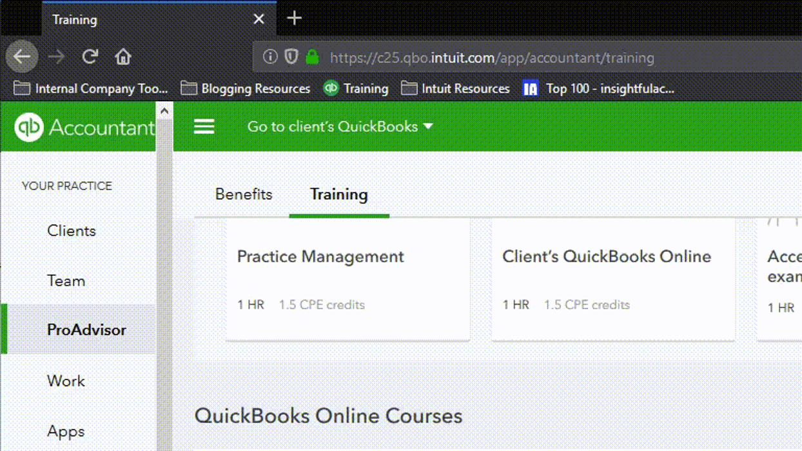The height and width of the screenshot is (451, 802).
Task: Click the sidebar scrollbar up arrow
Action: (164, 111)
